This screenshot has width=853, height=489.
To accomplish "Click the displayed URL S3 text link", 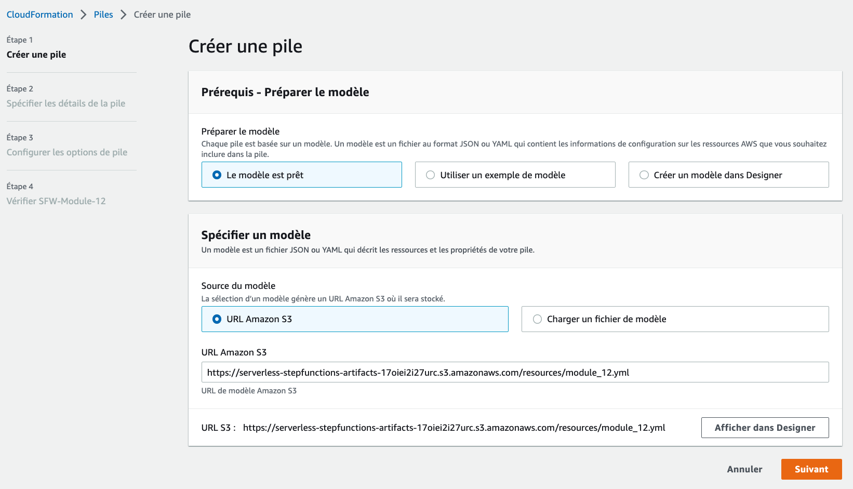I will click(454, 428).
